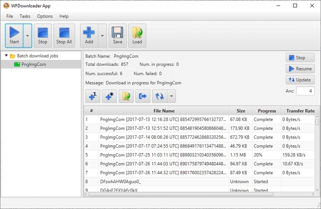Click the add multiple links icon
This screenshot has height=209, width=321.
109,96
